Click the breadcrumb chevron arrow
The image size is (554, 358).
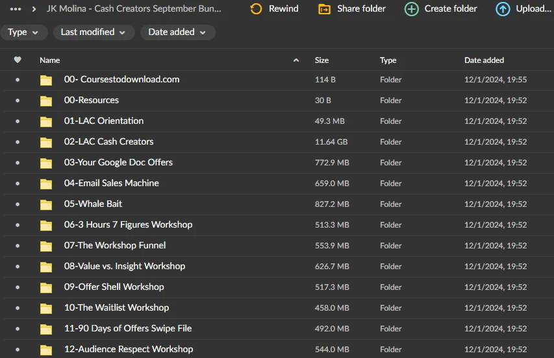34,9
